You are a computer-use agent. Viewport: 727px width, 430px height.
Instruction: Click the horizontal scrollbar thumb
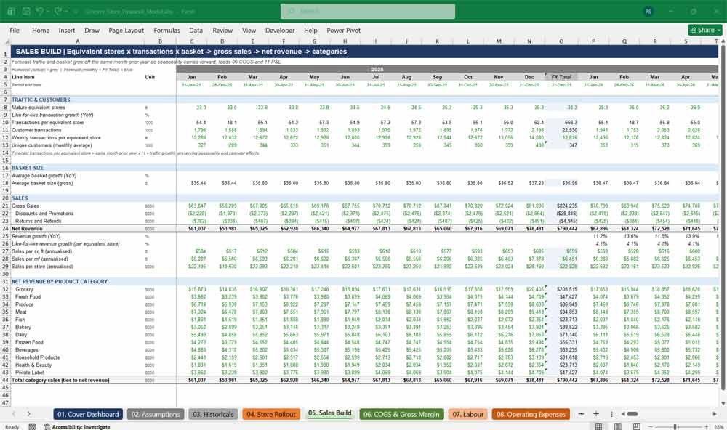click(632, 414)
